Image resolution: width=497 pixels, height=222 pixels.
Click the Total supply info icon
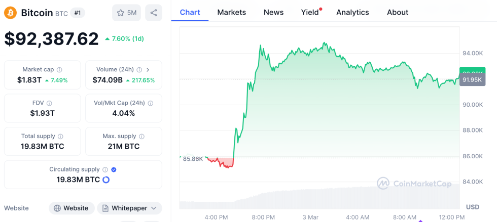(60, 136)
